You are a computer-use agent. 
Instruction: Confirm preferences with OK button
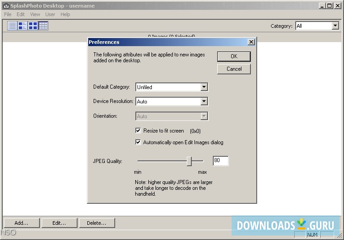pyautogui.click(x=234, y=56)
